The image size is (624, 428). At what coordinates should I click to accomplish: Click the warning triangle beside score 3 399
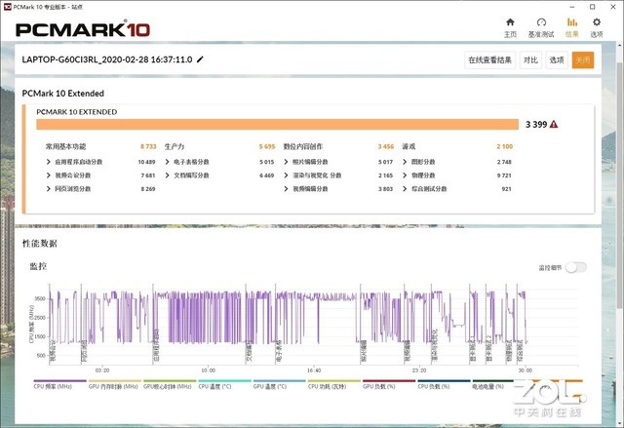pos(554,124)
